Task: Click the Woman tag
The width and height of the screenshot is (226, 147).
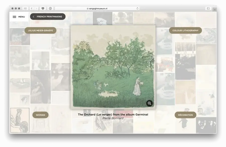Action: (x=40, y=115)
